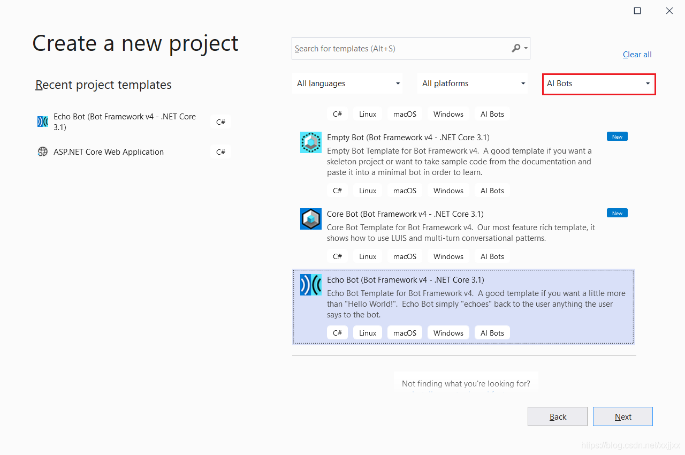The height and width of the screenshot is (455, 685).
Task: Select Core Bot (Bot Framework v4) template title
Action: 405,214
